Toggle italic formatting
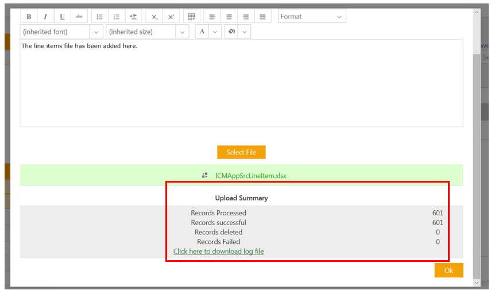 click(x=45, y=17)
